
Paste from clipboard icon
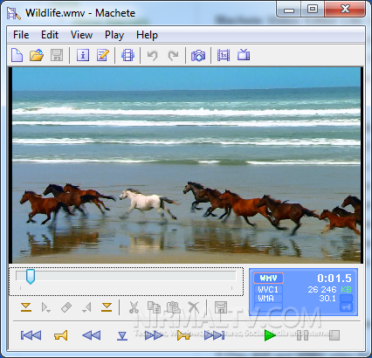point(174,307)
